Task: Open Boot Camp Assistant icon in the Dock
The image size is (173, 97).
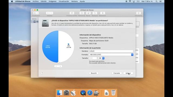Action: click(73, 93)
